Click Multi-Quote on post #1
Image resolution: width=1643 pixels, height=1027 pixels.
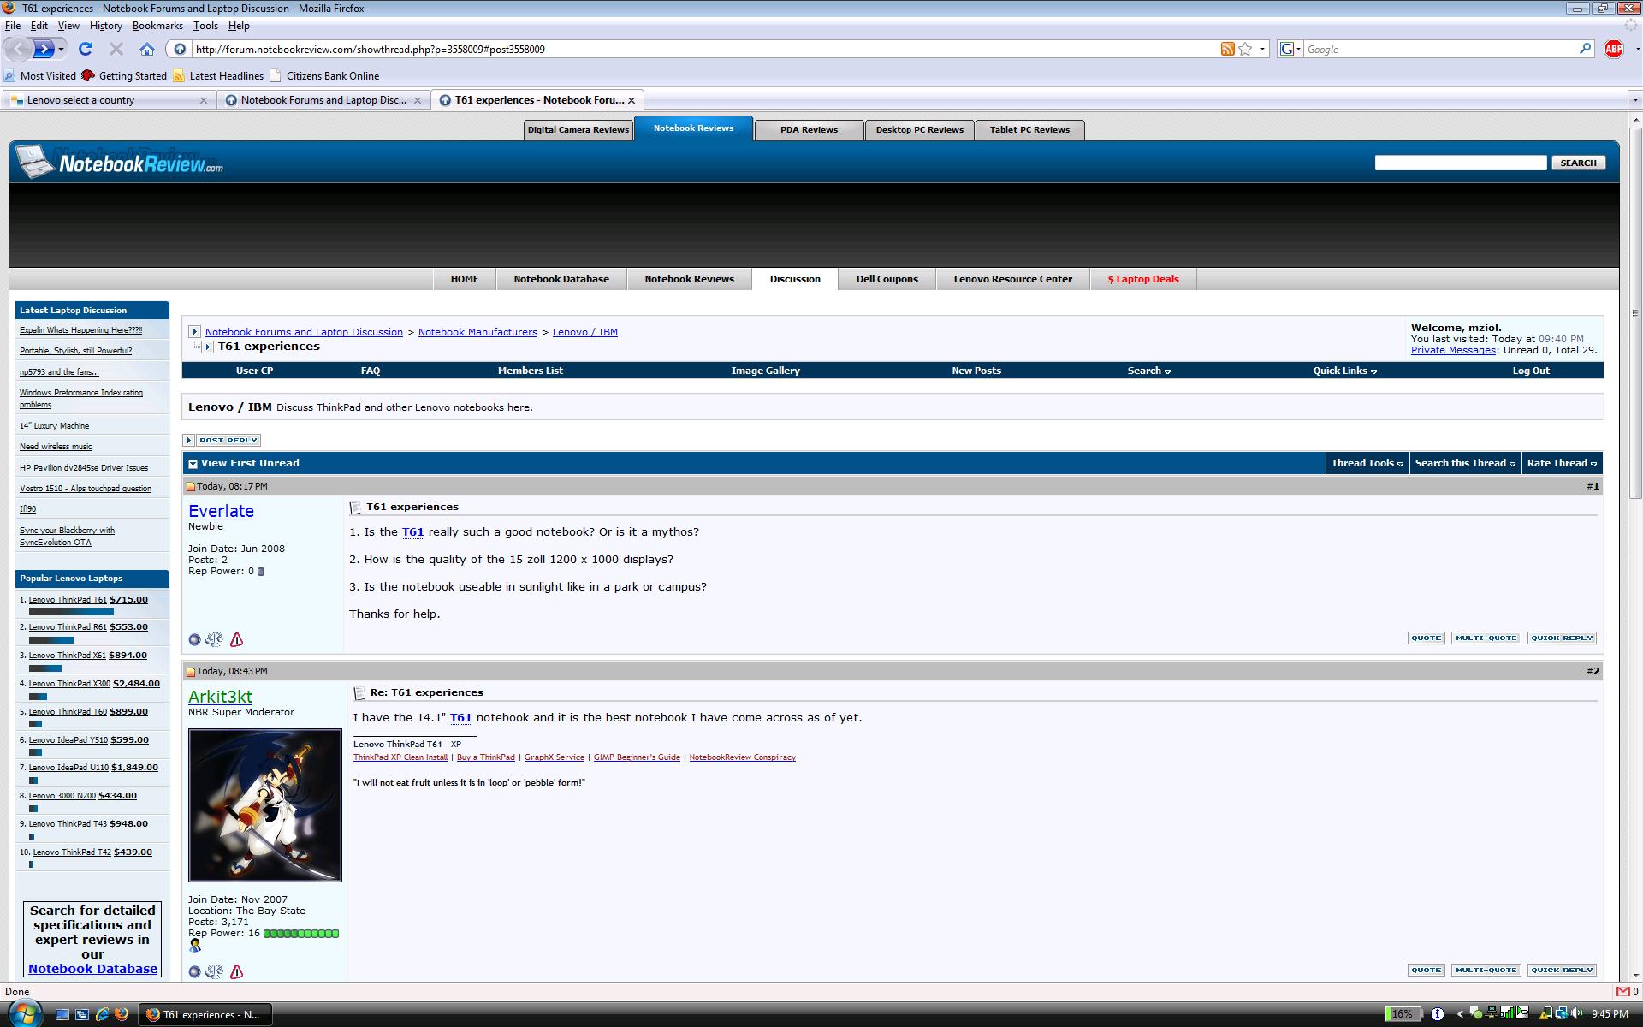point(1486,638)
